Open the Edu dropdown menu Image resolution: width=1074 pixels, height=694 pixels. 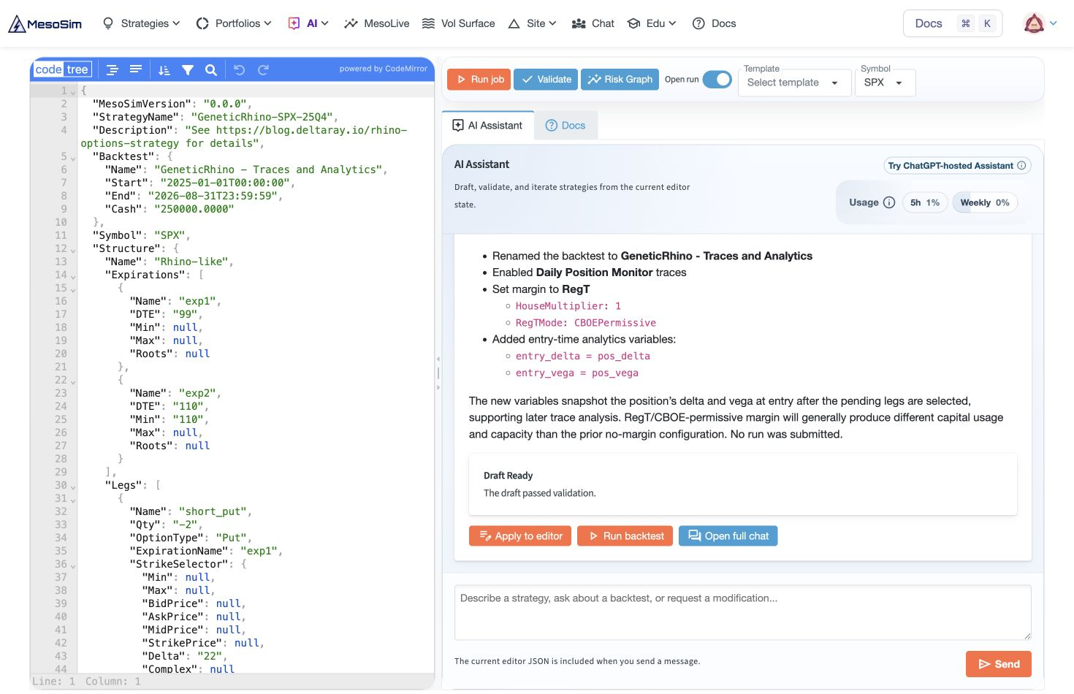[x=652, y=23]
